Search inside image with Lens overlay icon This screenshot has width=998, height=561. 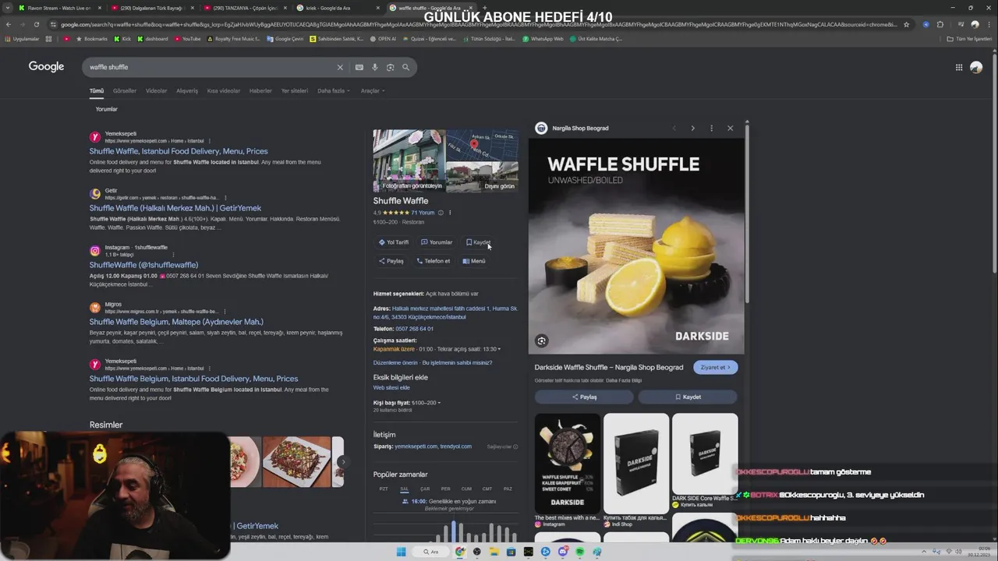[x=542, y=340]
